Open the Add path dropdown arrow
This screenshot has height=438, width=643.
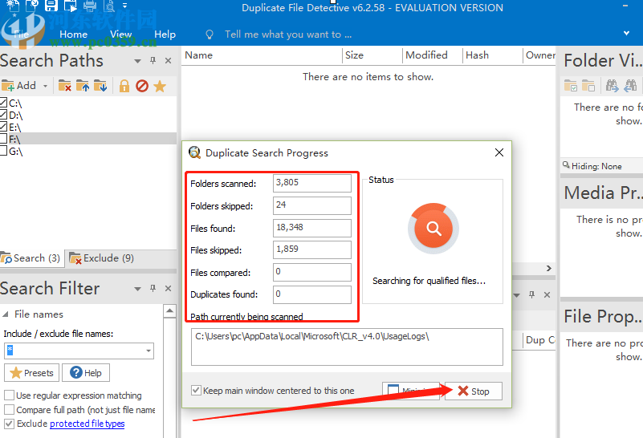pyautogui.click(x=46, y=86)
